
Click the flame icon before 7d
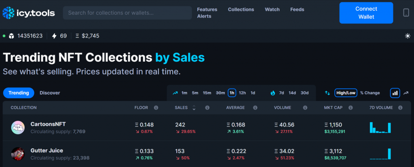click(x=273, y=93)
